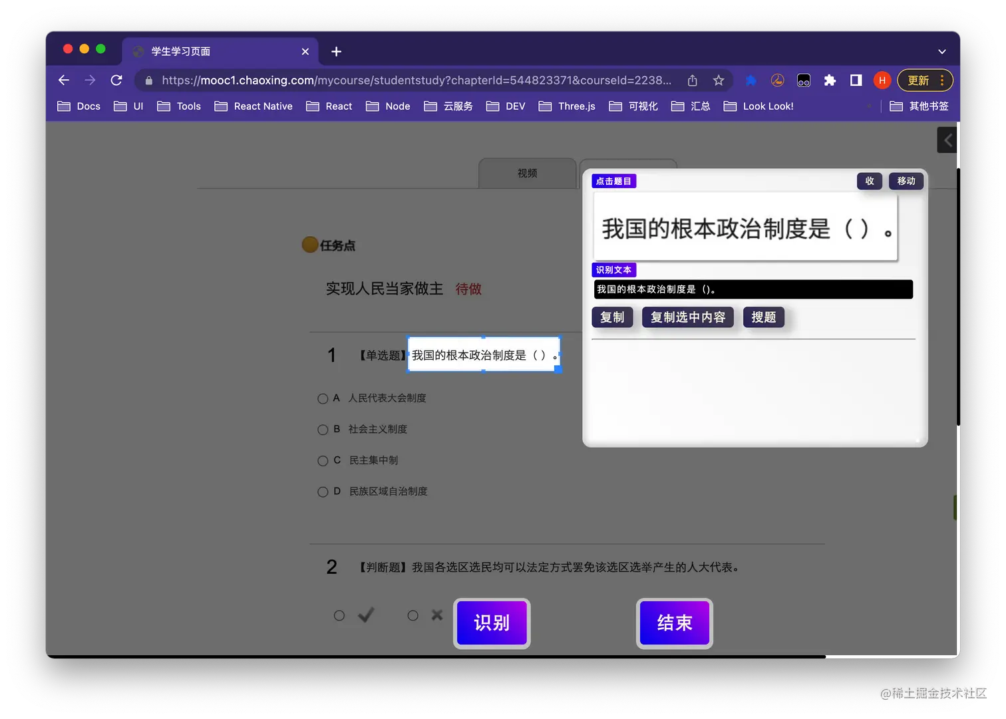The height and width of the screenshot is (719, 1006).
Task: Click the 更新 update pill button
Action: tap(920, 80)
